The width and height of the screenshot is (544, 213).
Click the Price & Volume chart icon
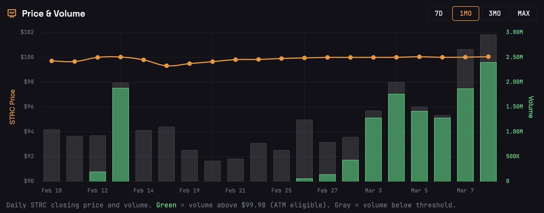pyautogui.click(x=11, y=14)
